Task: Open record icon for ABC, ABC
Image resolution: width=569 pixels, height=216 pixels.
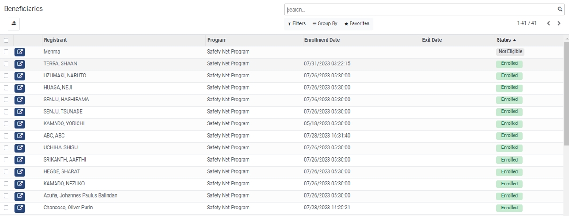Action: coord(20,136)
